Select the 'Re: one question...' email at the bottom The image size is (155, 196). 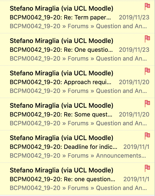63,179
